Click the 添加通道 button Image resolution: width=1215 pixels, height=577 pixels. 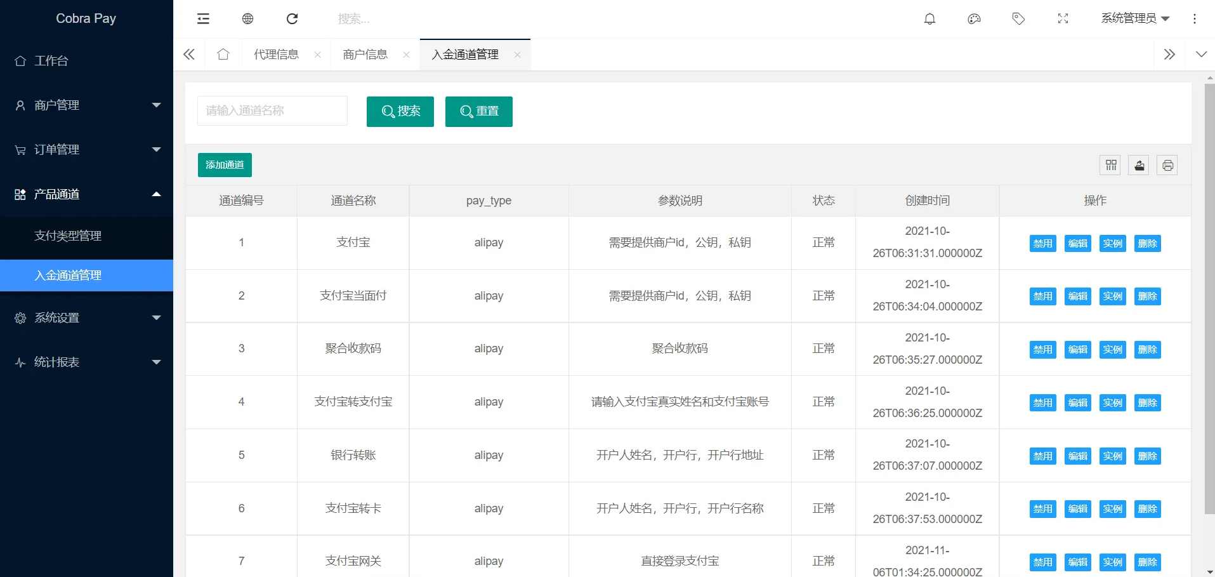click(x=224, y=164)
